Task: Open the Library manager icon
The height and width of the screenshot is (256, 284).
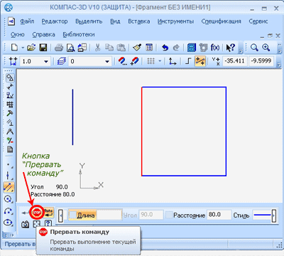Action: [x=192, y=48]
